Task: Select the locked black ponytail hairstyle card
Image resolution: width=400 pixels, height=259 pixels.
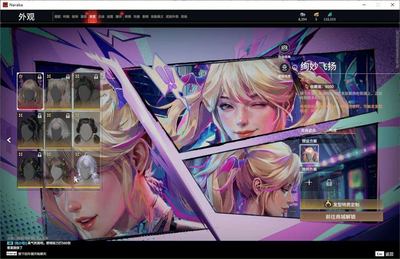Action: [30, 130]
